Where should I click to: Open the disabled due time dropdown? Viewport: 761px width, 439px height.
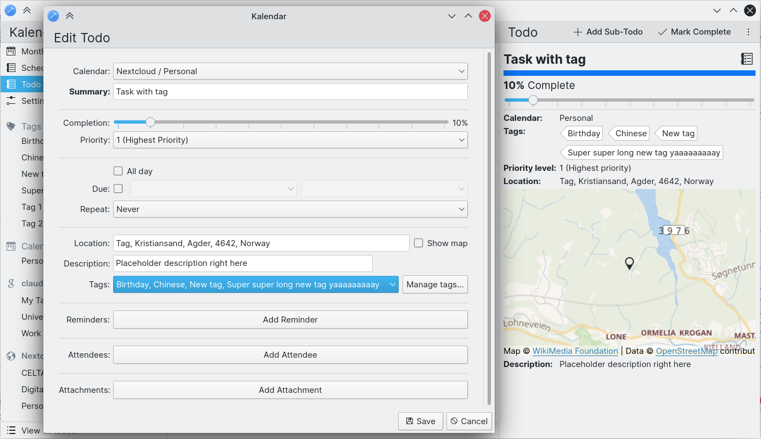tap(384, 188)
